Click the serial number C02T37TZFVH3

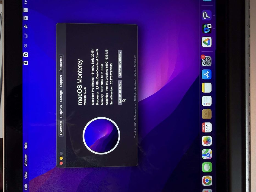pyautogui.click(x=111, y=74)
